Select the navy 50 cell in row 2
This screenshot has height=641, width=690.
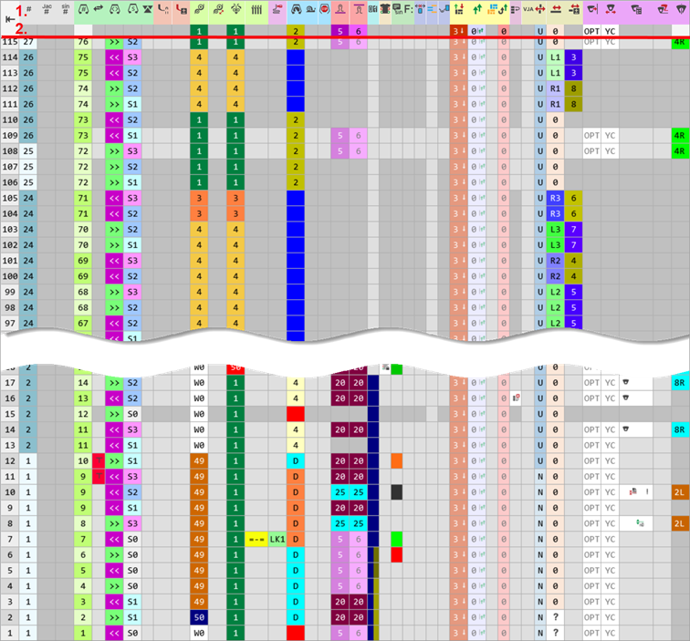(199, 617)
